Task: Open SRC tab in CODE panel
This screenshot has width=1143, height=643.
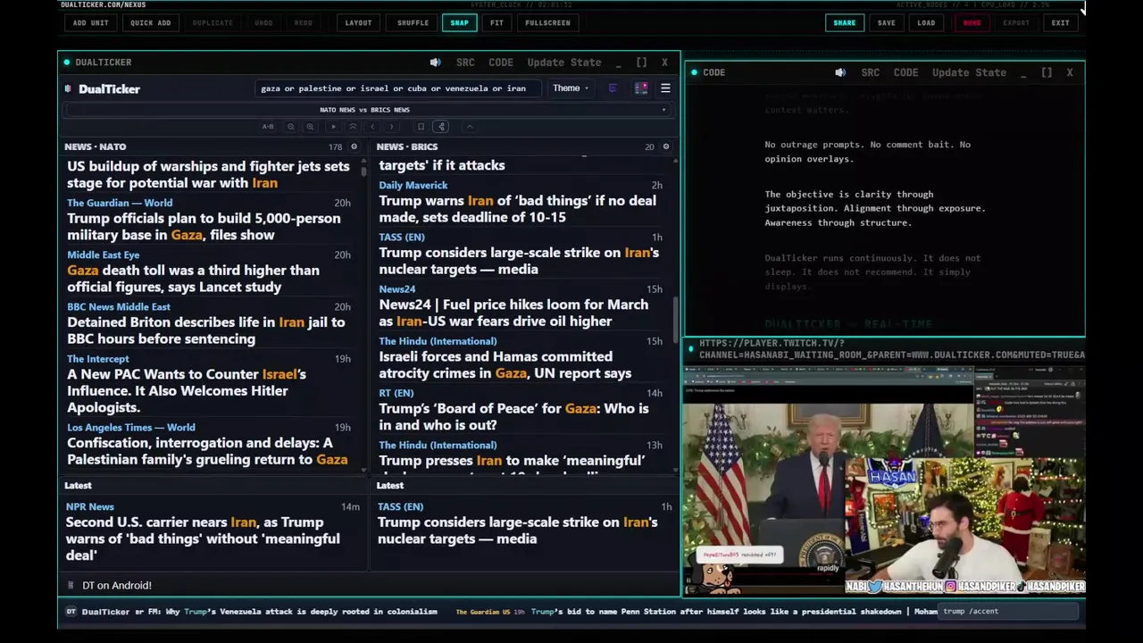Action: (x=871, y=72)
